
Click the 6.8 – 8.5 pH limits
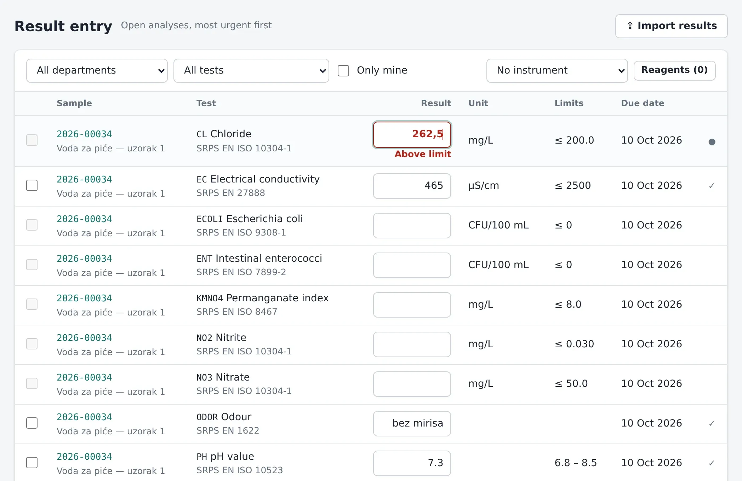coord(576,463)
